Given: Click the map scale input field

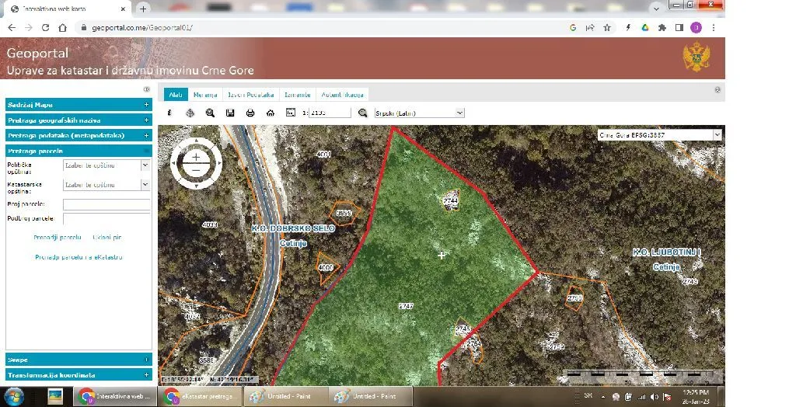Looking at the screenshot, I should click(x=330, y=113).
